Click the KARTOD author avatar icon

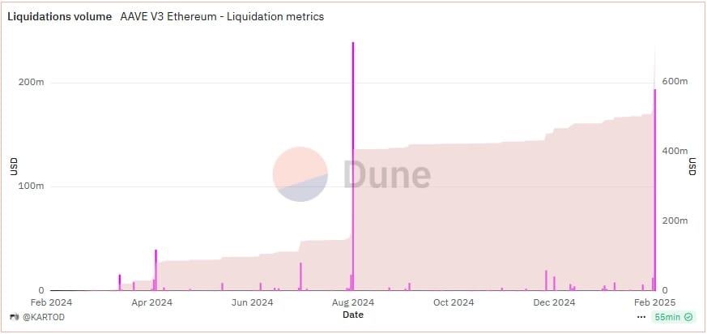(x=13, y=317)
